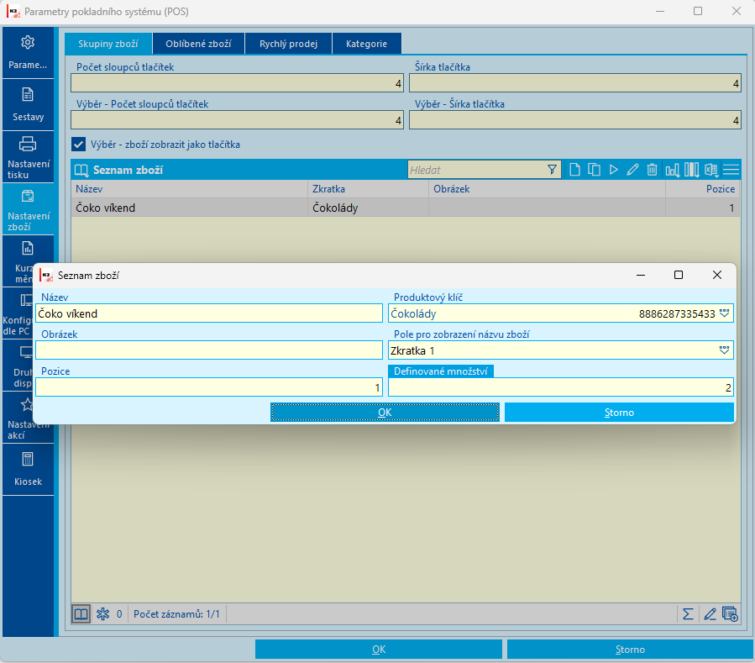Select the 'Čoko víkend' row in the list

(406, 208)
